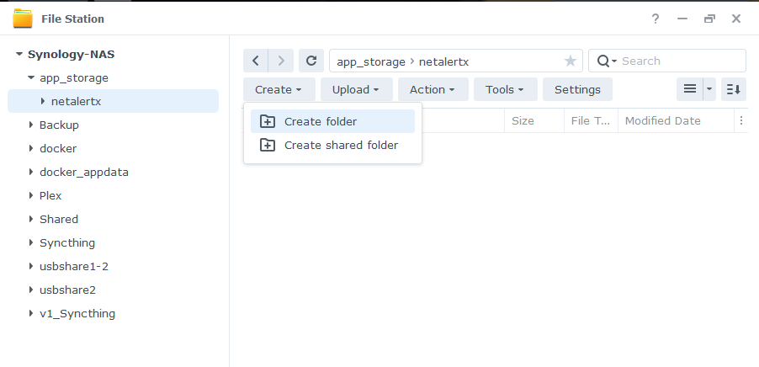This screenshot has height=367, width=759.
Task: Bookmark path with the star icon
Action: click(570, 61)
